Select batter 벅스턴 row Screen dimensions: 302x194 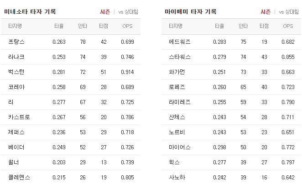point(71,72)
